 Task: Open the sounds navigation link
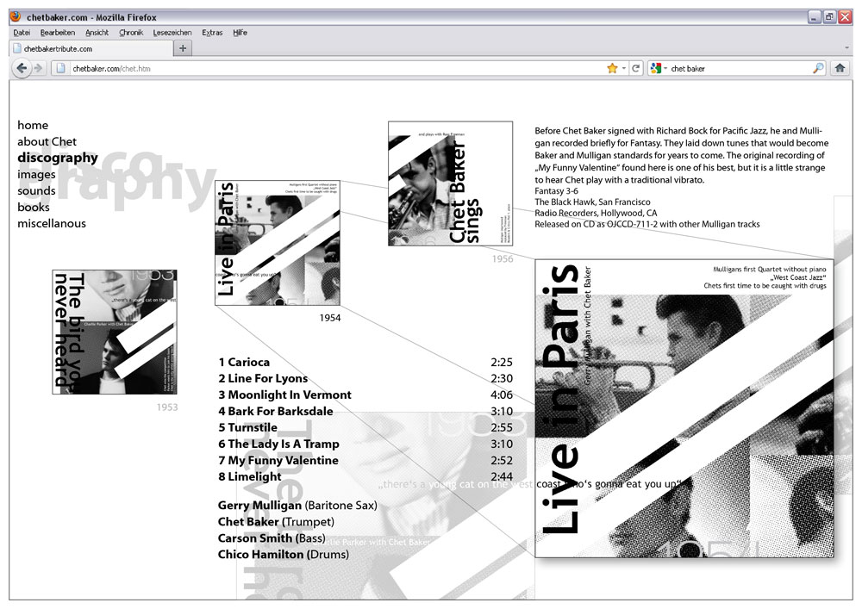(x=36, y=190)
